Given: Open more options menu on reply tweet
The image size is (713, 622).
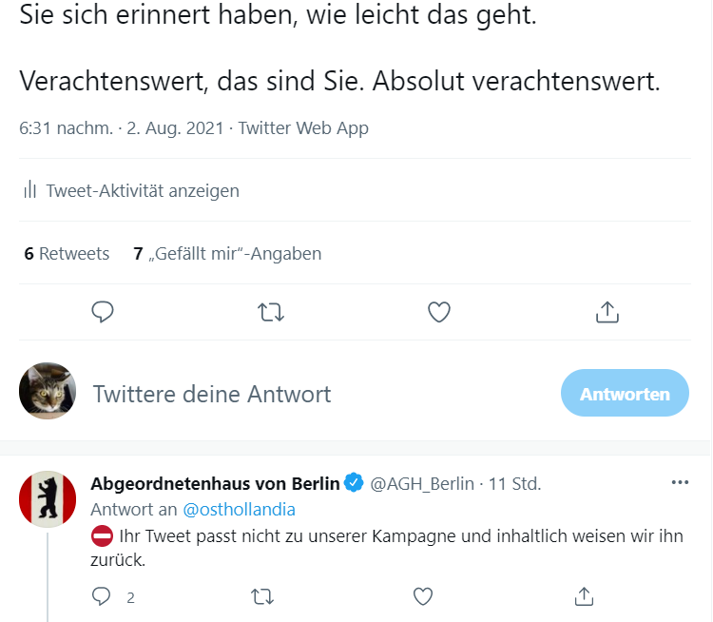Looking at the screenshot, I should (680, 483).
